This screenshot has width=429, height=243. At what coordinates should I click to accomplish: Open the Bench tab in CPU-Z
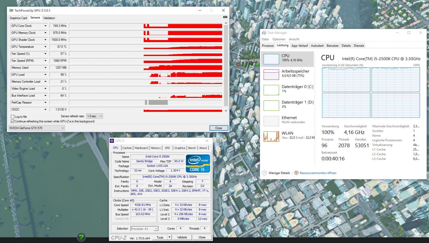click(x=192, y=148)
